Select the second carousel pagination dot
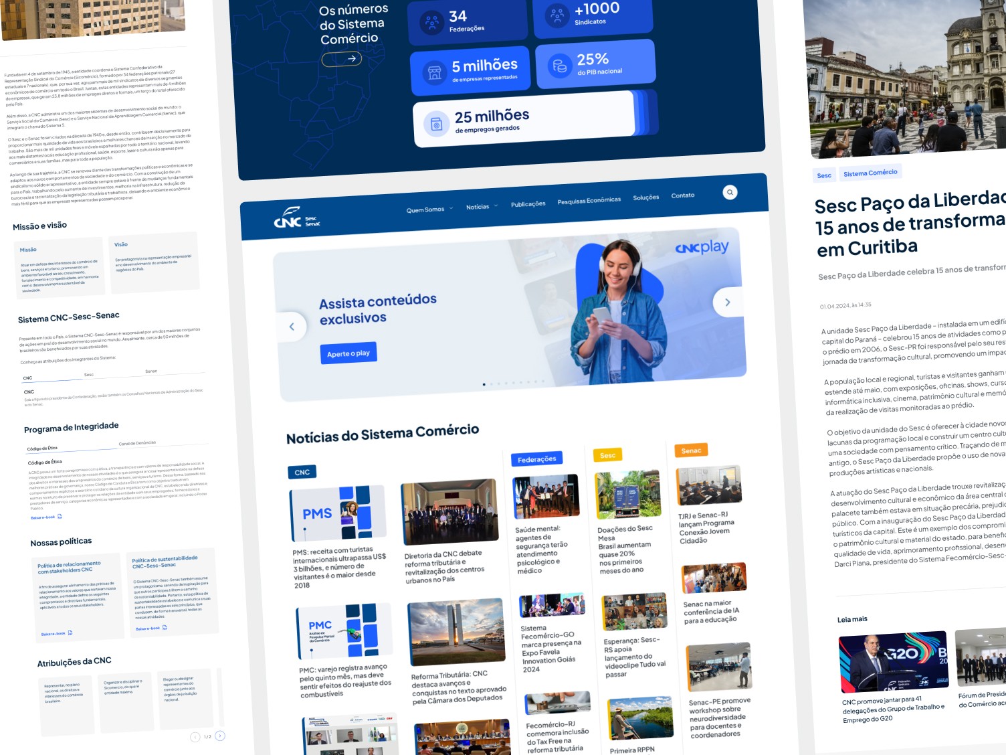Screen dimensions: 1006x755 492,384
